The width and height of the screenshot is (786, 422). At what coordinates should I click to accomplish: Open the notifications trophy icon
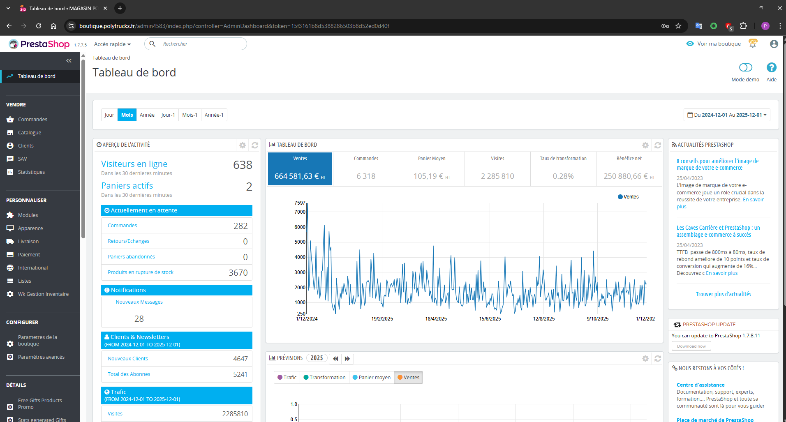(x=753, y=44)
